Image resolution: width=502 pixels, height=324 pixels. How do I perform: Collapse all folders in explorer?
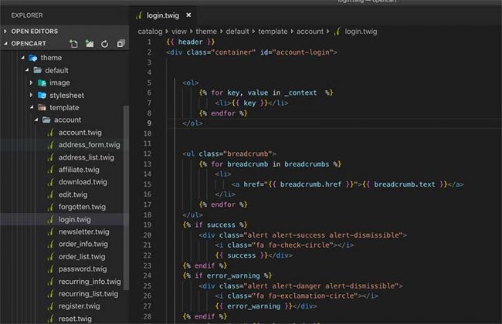pyautogui.click(x=120, y=44)
